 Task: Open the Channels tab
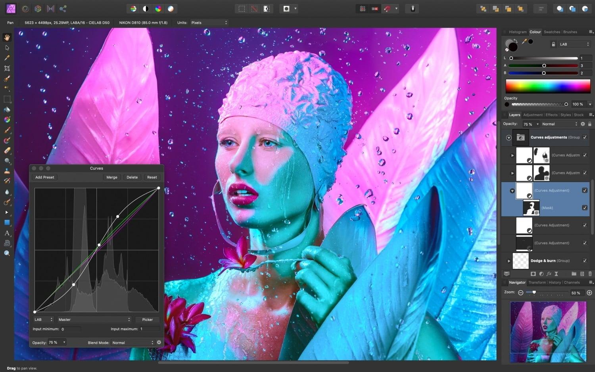(x=572, y=282)
